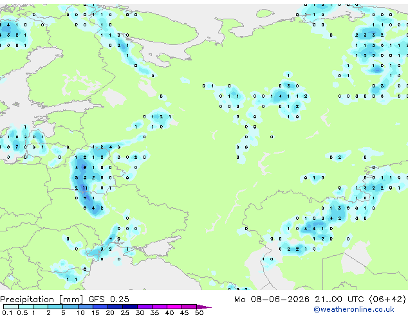Click the '11' precipitation value on map
Viewport: 408px width, 315px height.
(x=85, y=188)
